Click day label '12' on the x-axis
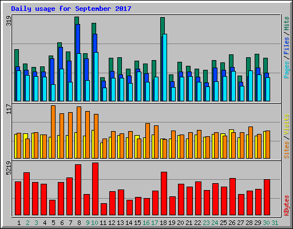Viewport: 293px width, 229px height. pos(112,223)
